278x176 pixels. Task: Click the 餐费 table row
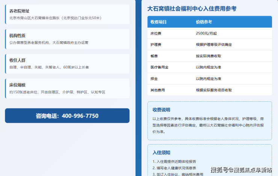[210, 56]
